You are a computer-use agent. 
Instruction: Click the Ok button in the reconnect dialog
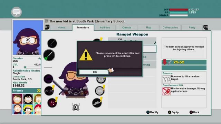pyautogui.click(x=94, y=72)
